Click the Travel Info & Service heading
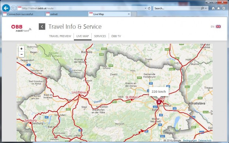Viewport: 229px width, 143px height. click(75, 27)
